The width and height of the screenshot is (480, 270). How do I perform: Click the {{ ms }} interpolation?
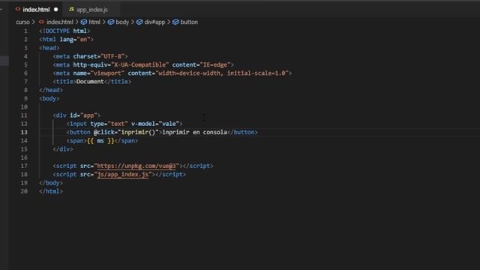(x=100, y=141)
